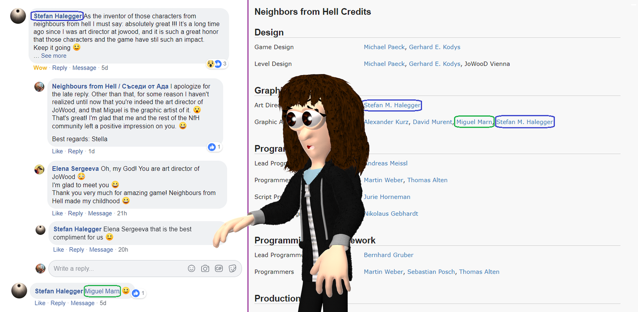
Task: Reply to Stefan's best compliment comment
Action: coord(76,250)
